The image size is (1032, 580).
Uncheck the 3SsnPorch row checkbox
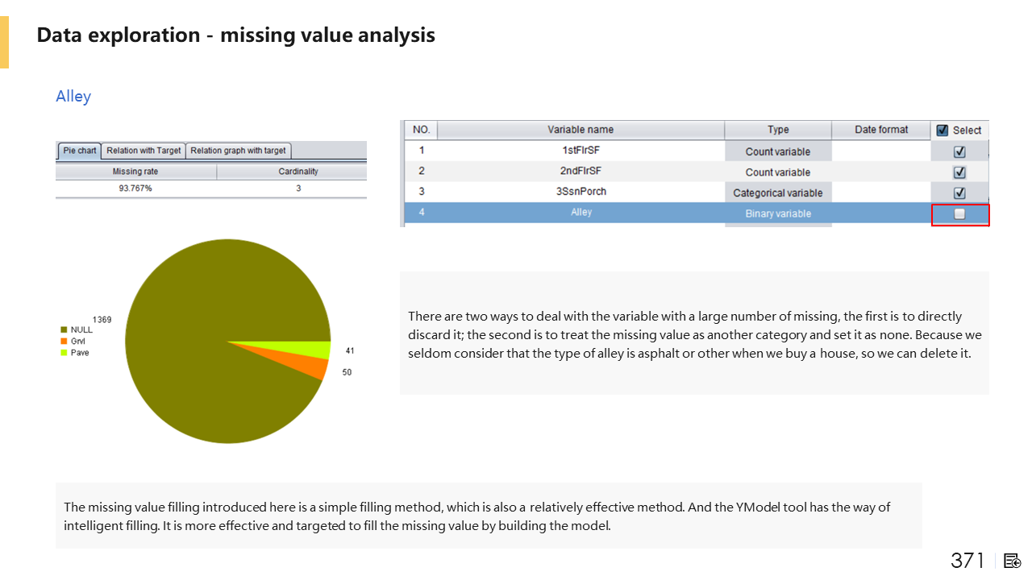(959, 193)
